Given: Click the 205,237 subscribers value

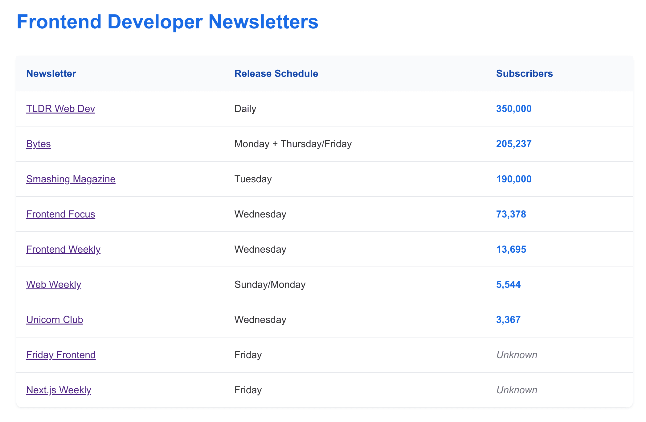Looking at the screenshot, I should coord(514,144).
